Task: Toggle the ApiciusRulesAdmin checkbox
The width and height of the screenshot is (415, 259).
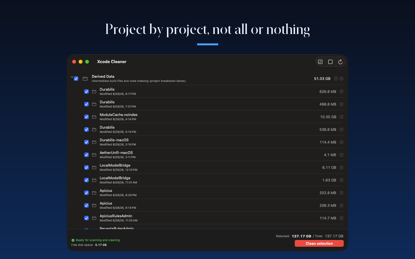Action: pos(87,218)
